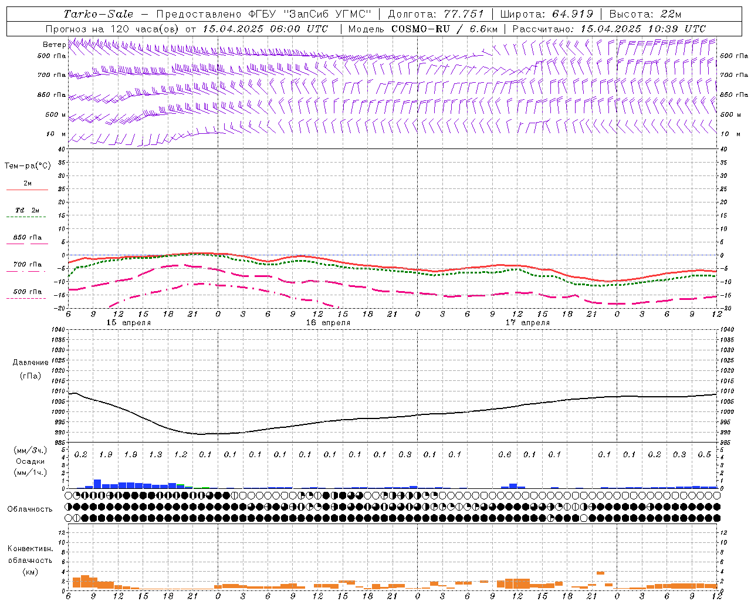The image size is (751, 601).
Task: Click the Облачность cloud cover label
Action: (x=30, y=509)
